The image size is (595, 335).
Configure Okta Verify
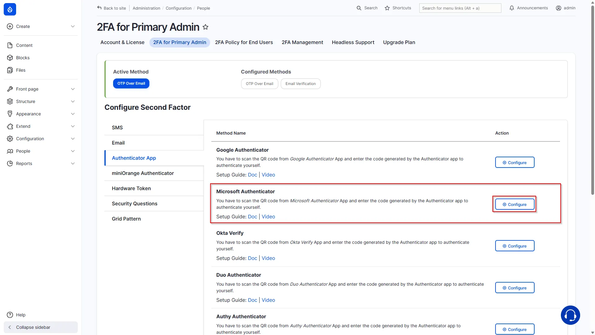[514, 246]
